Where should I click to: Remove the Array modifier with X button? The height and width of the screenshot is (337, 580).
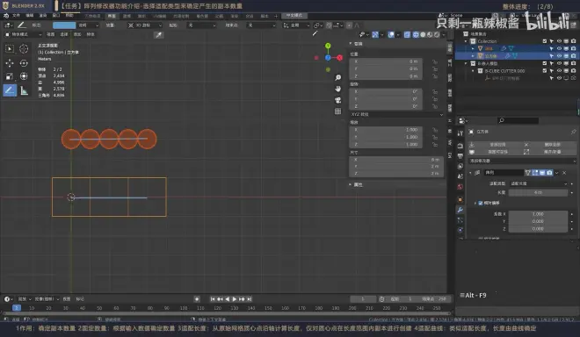point(564,173)
